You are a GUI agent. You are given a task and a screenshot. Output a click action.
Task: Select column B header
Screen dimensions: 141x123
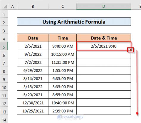coord(33,7)
